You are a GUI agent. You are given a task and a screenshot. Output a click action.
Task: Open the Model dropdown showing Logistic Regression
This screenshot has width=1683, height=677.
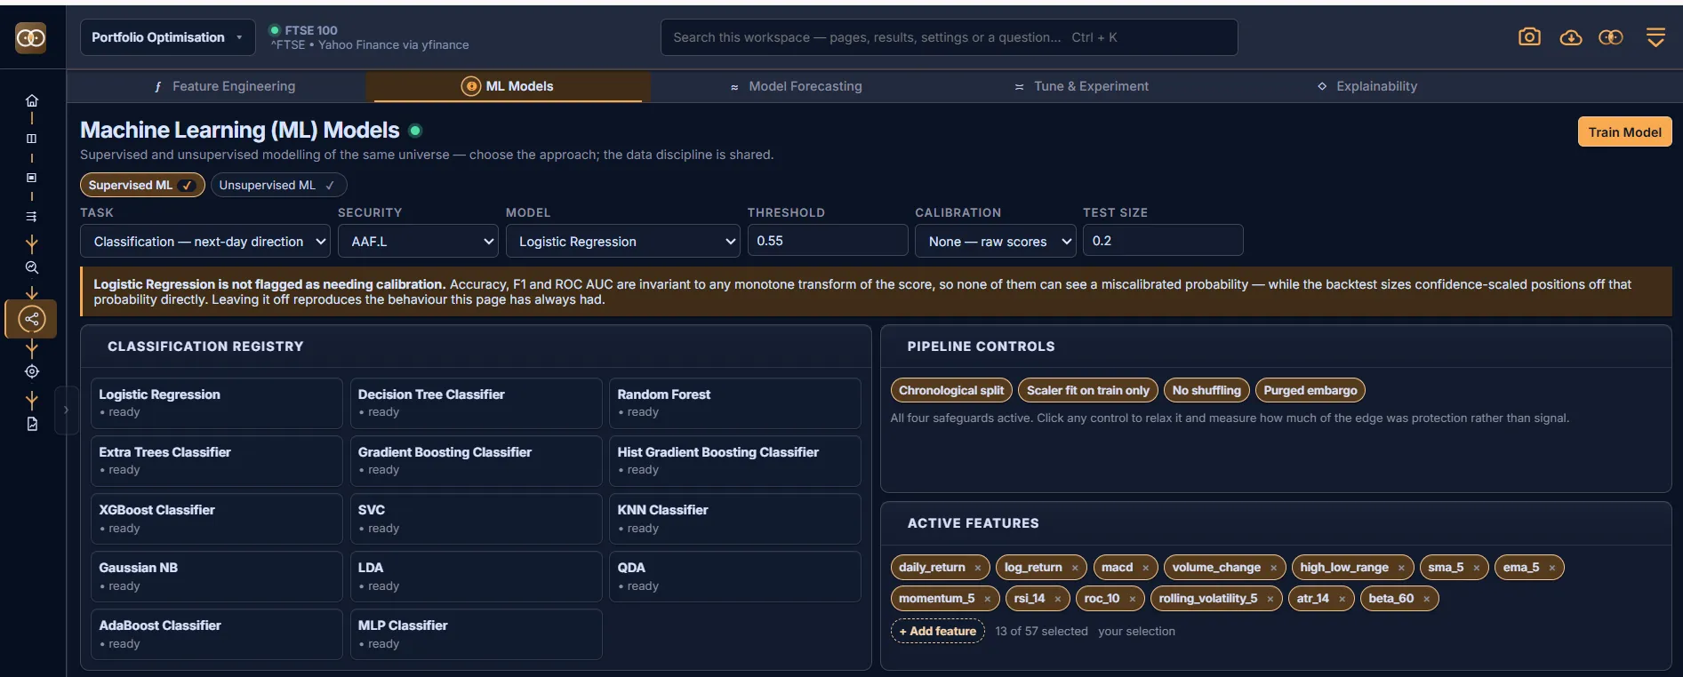(622, 241)
